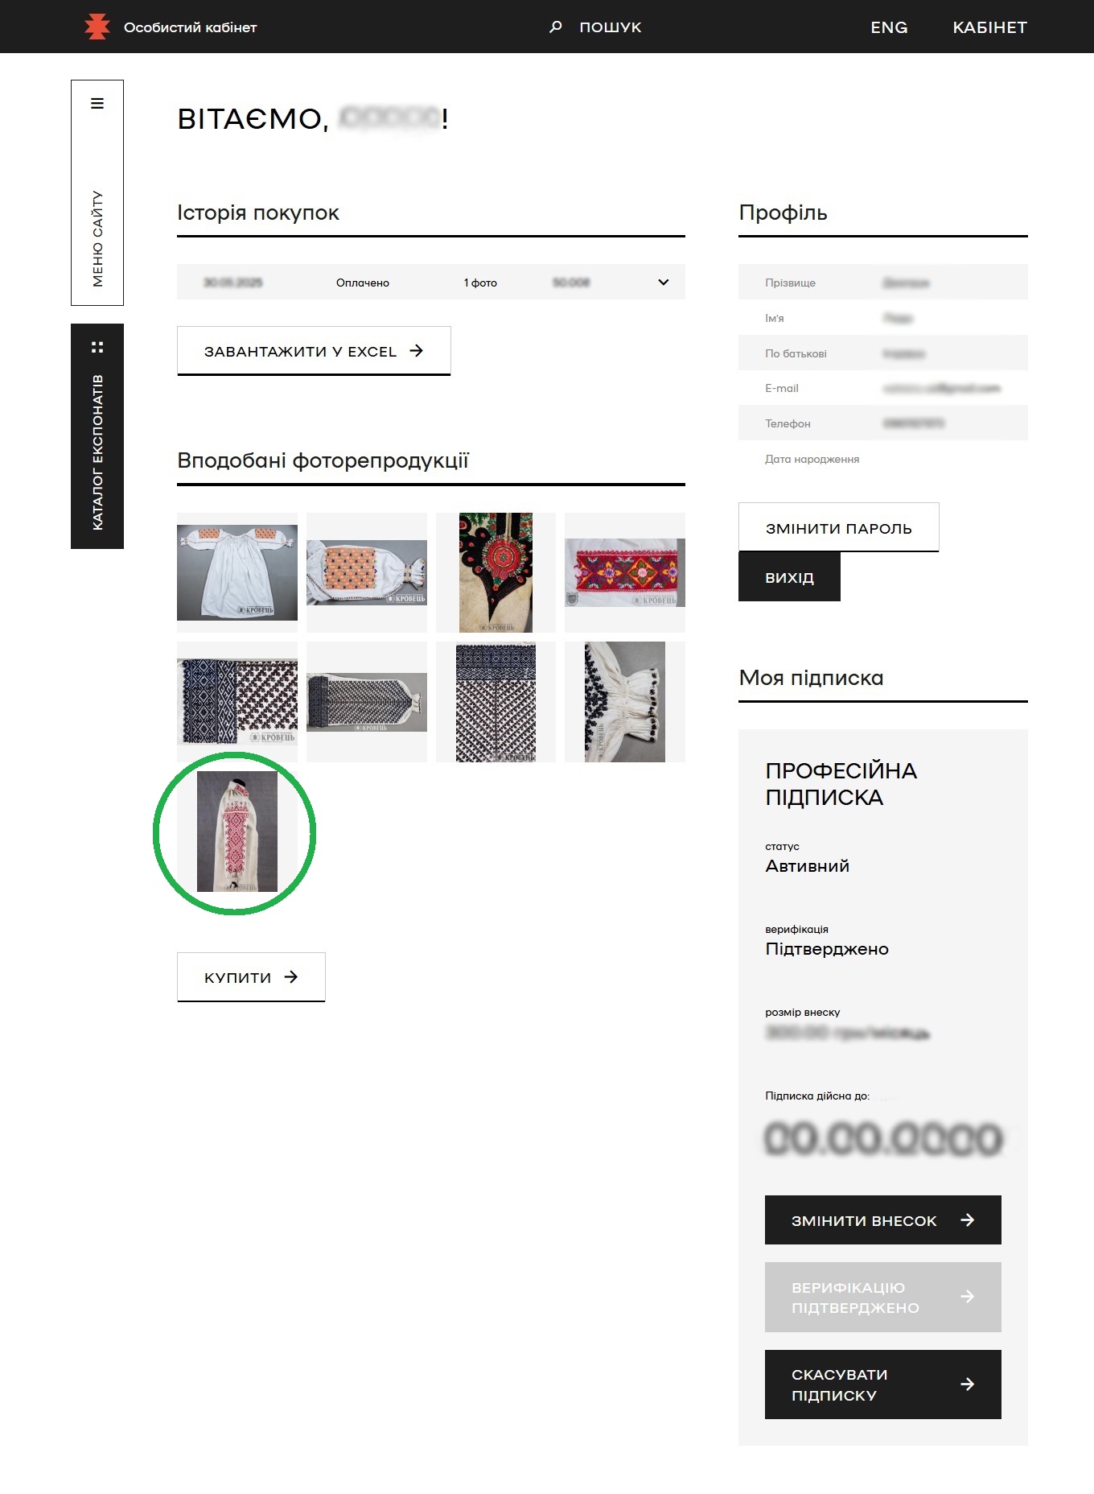
Task: Open the Кабінет menu item
Action: [989, 27]
